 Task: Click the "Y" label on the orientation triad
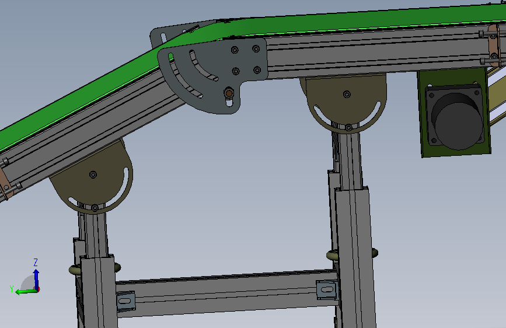[x=12, y=289]
